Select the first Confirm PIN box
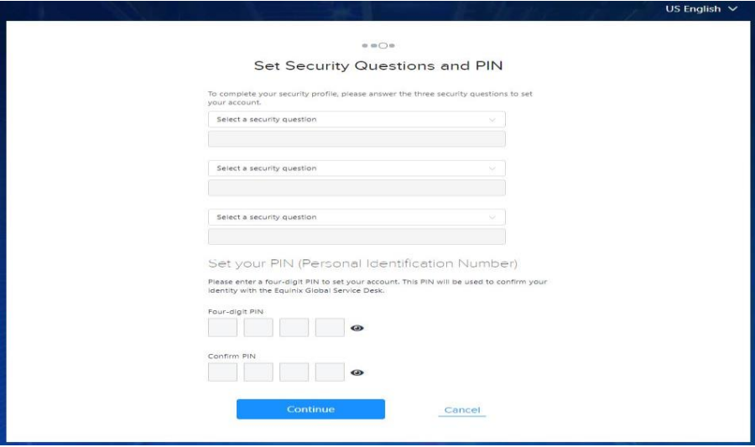 click(222, 372)
